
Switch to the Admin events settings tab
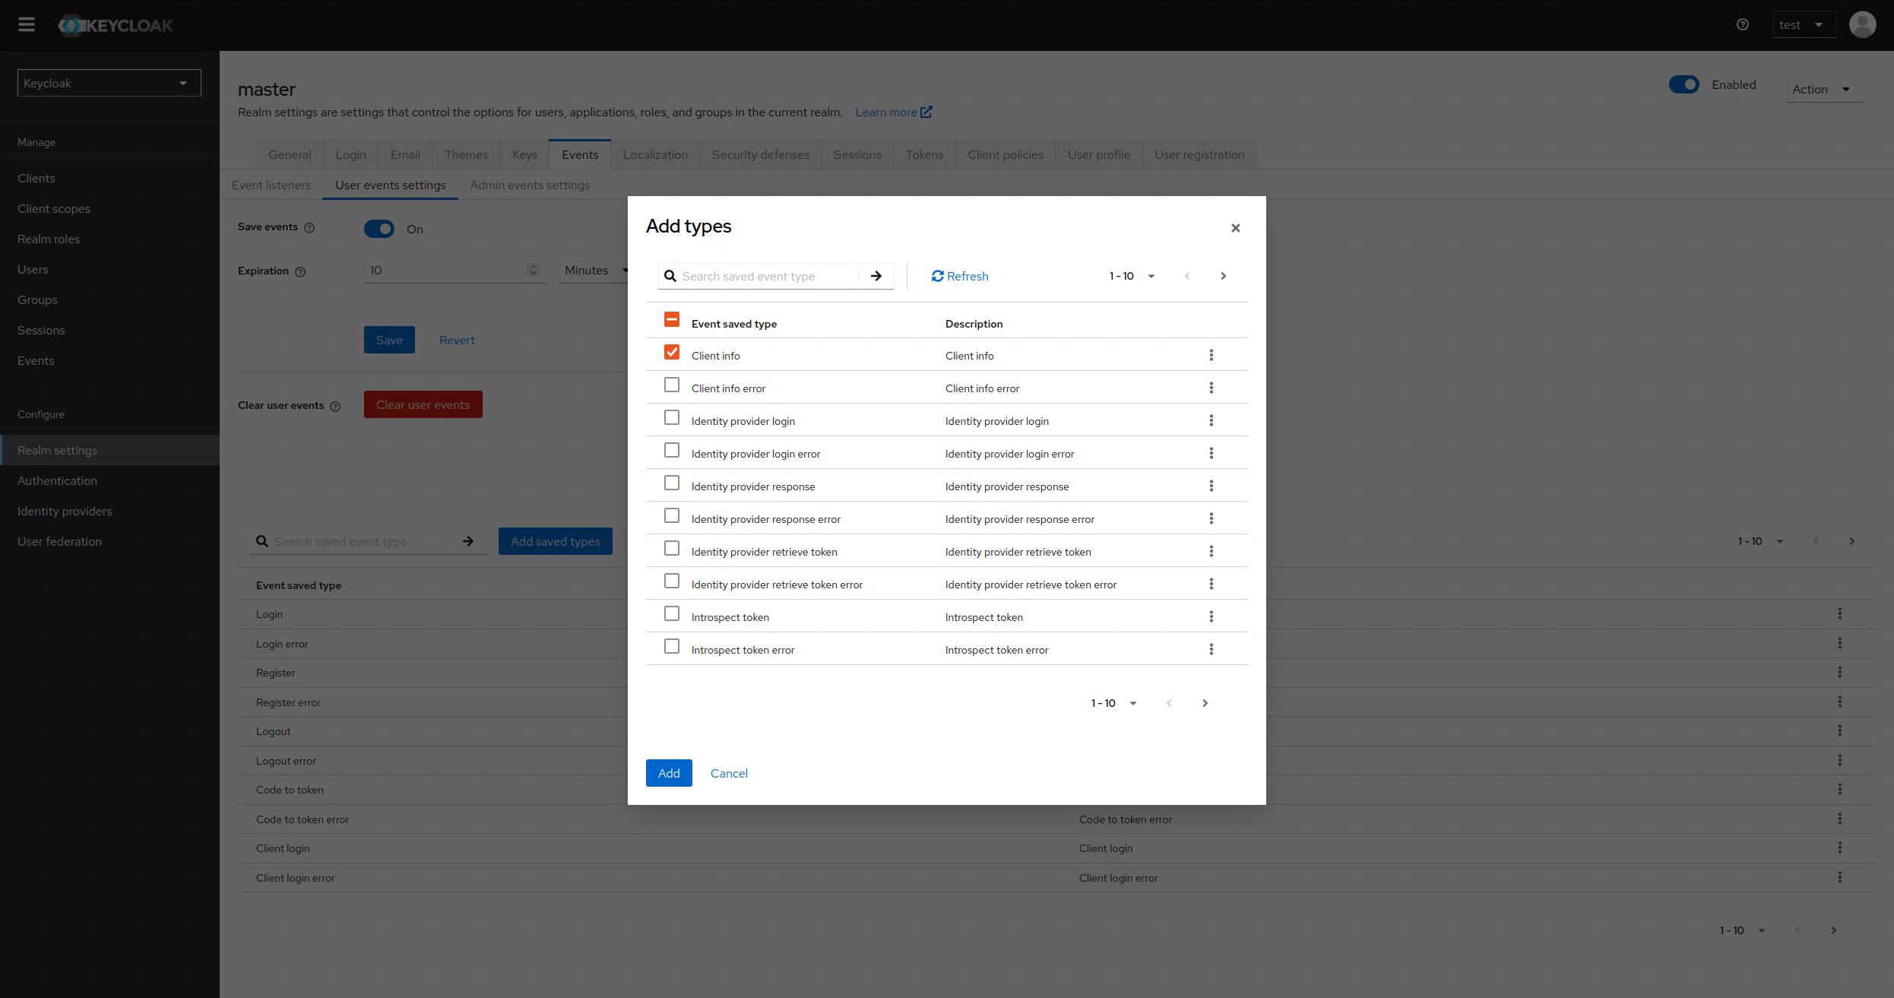(530, 185)
